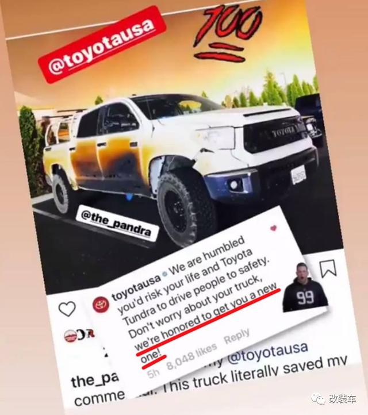Tap the round liker avatar icon
Viewport: 368px width, 415px height.
click(x=70, y=336)
